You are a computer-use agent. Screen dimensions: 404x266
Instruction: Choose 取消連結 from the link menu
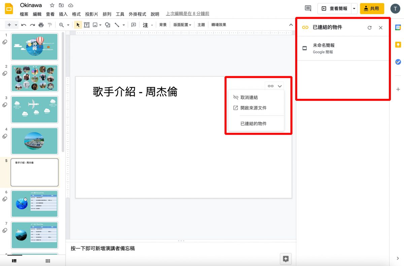(256, 97)
